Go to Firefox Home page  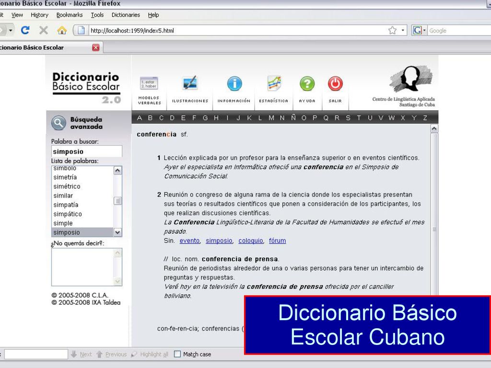pyautogui.click(x=62, y=30)
